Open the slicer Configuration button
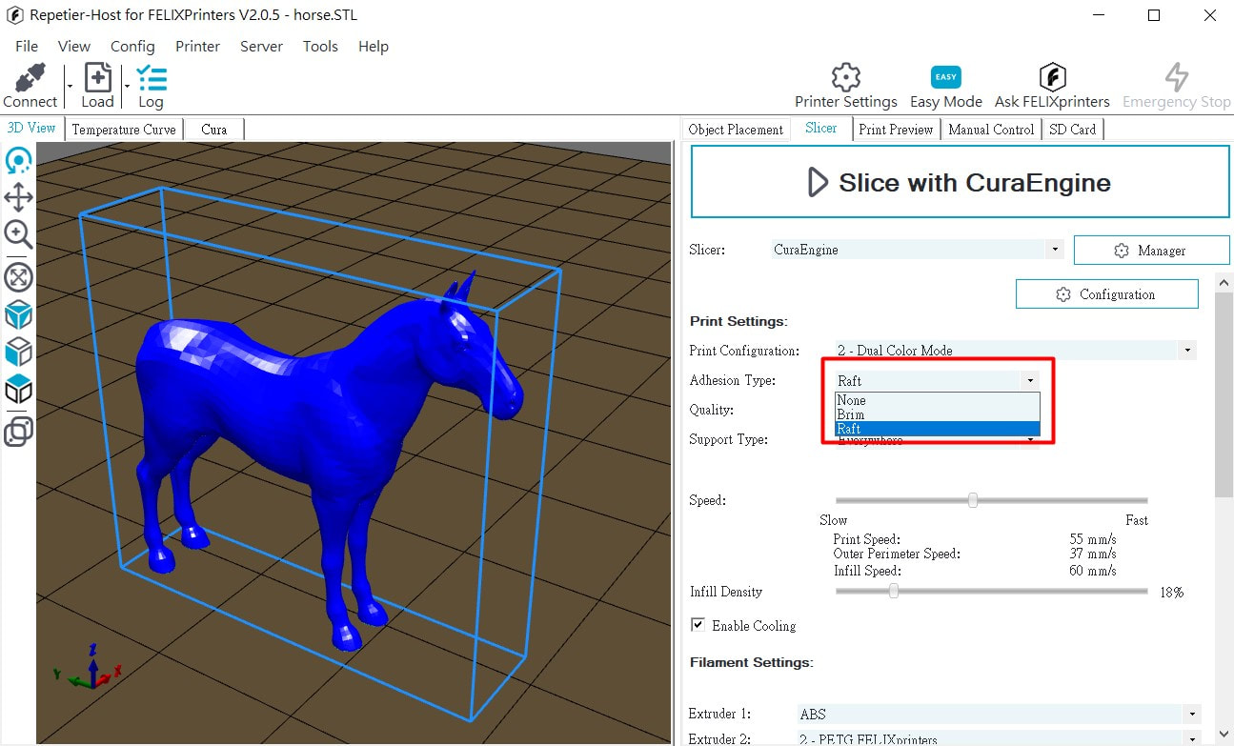 pos(1106,294)
